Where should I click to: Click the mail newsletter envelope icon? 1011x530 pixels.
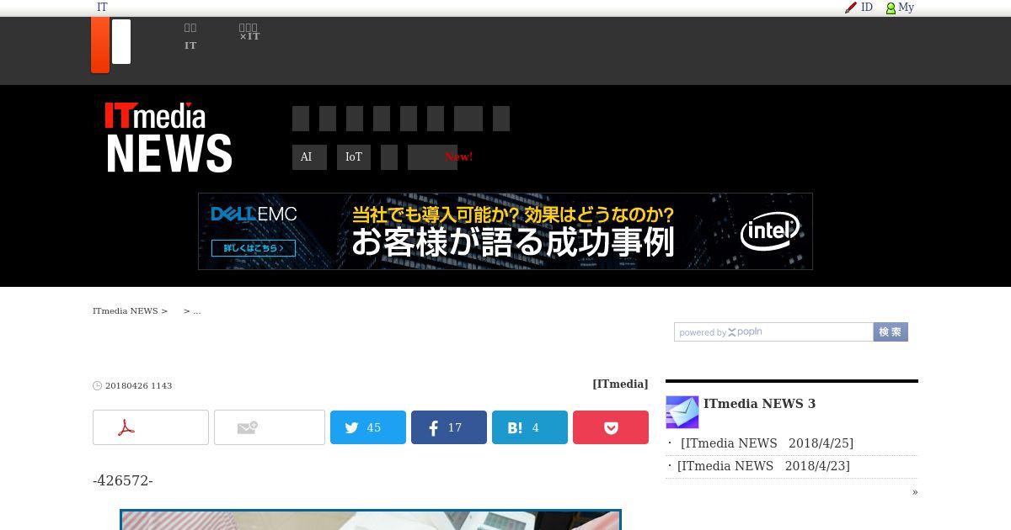point(682,412)
